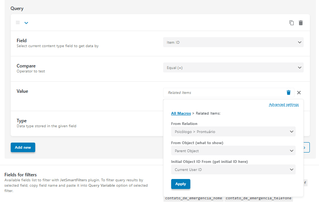Select the contato_de_emergencia_nome field name
Viewport: 319px width, 202px height.
[x=193, y=198]
